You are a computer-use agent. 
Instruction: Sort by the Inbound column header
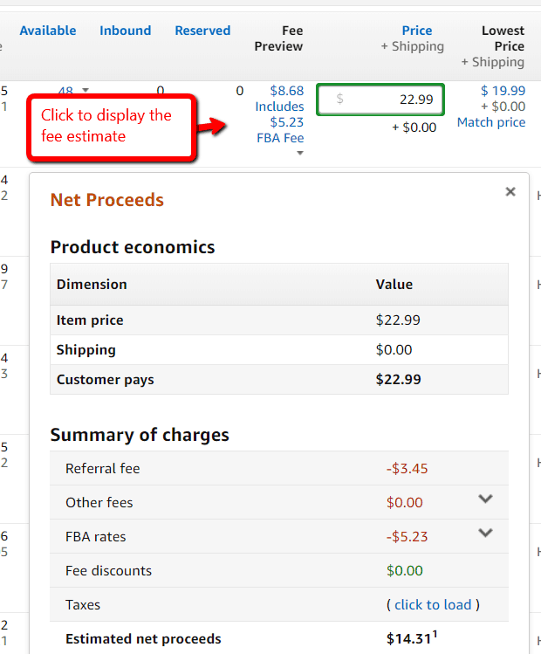(125, 31)
